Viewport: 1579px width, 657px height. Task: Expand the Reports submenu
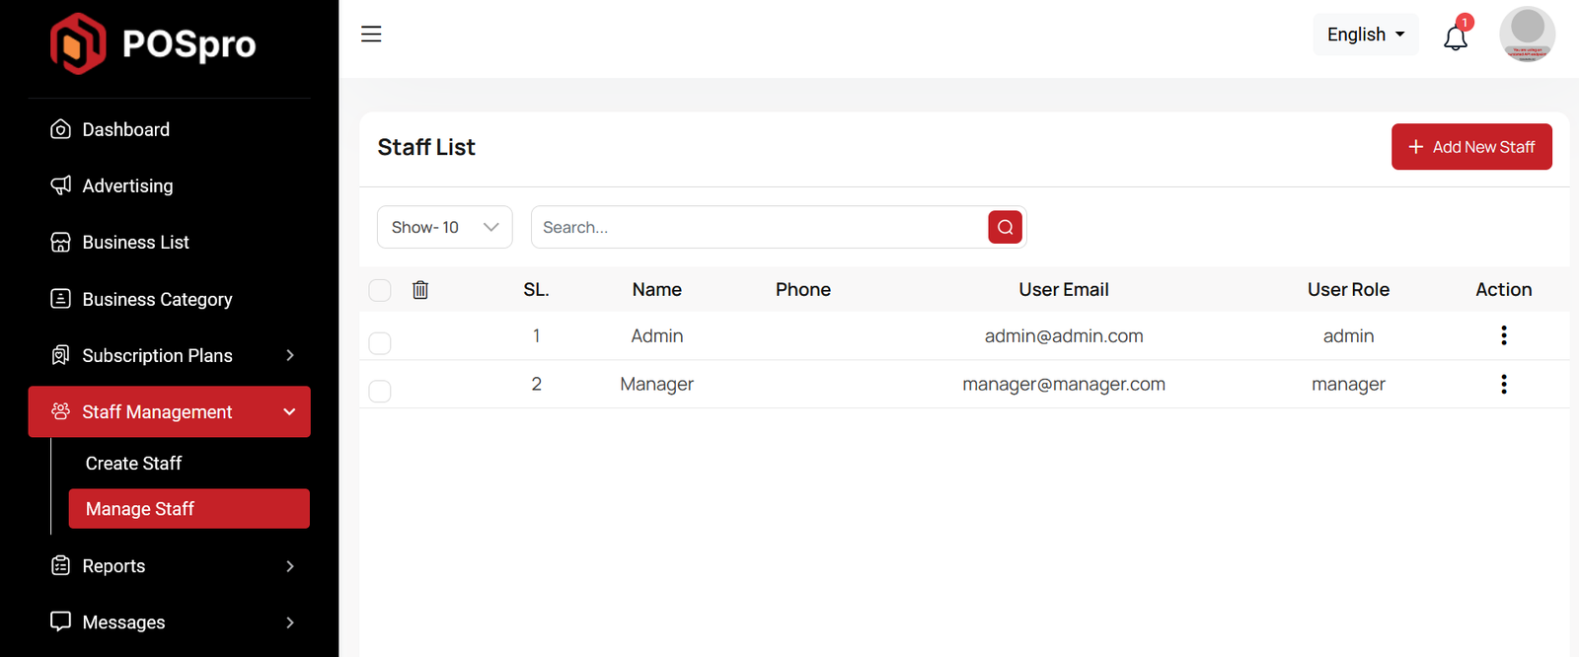[x=170, y=566]
